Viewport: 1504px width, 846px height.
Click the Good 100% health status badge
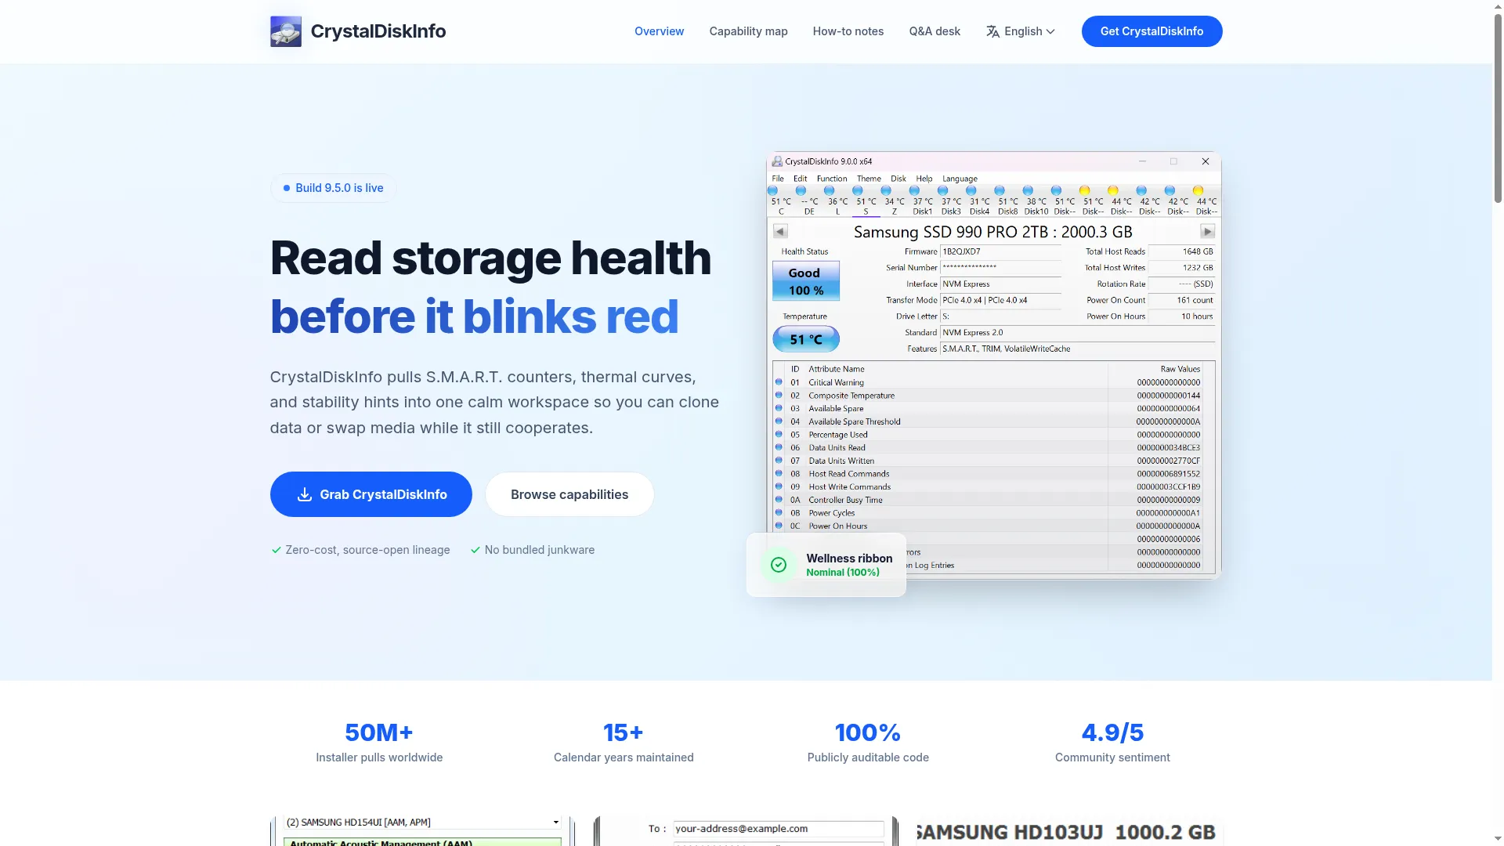805,281
